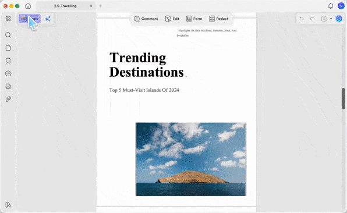Open the AI sparkle assistant
Image resolution: width=347 pixels, height=213 pixels.
48,19
